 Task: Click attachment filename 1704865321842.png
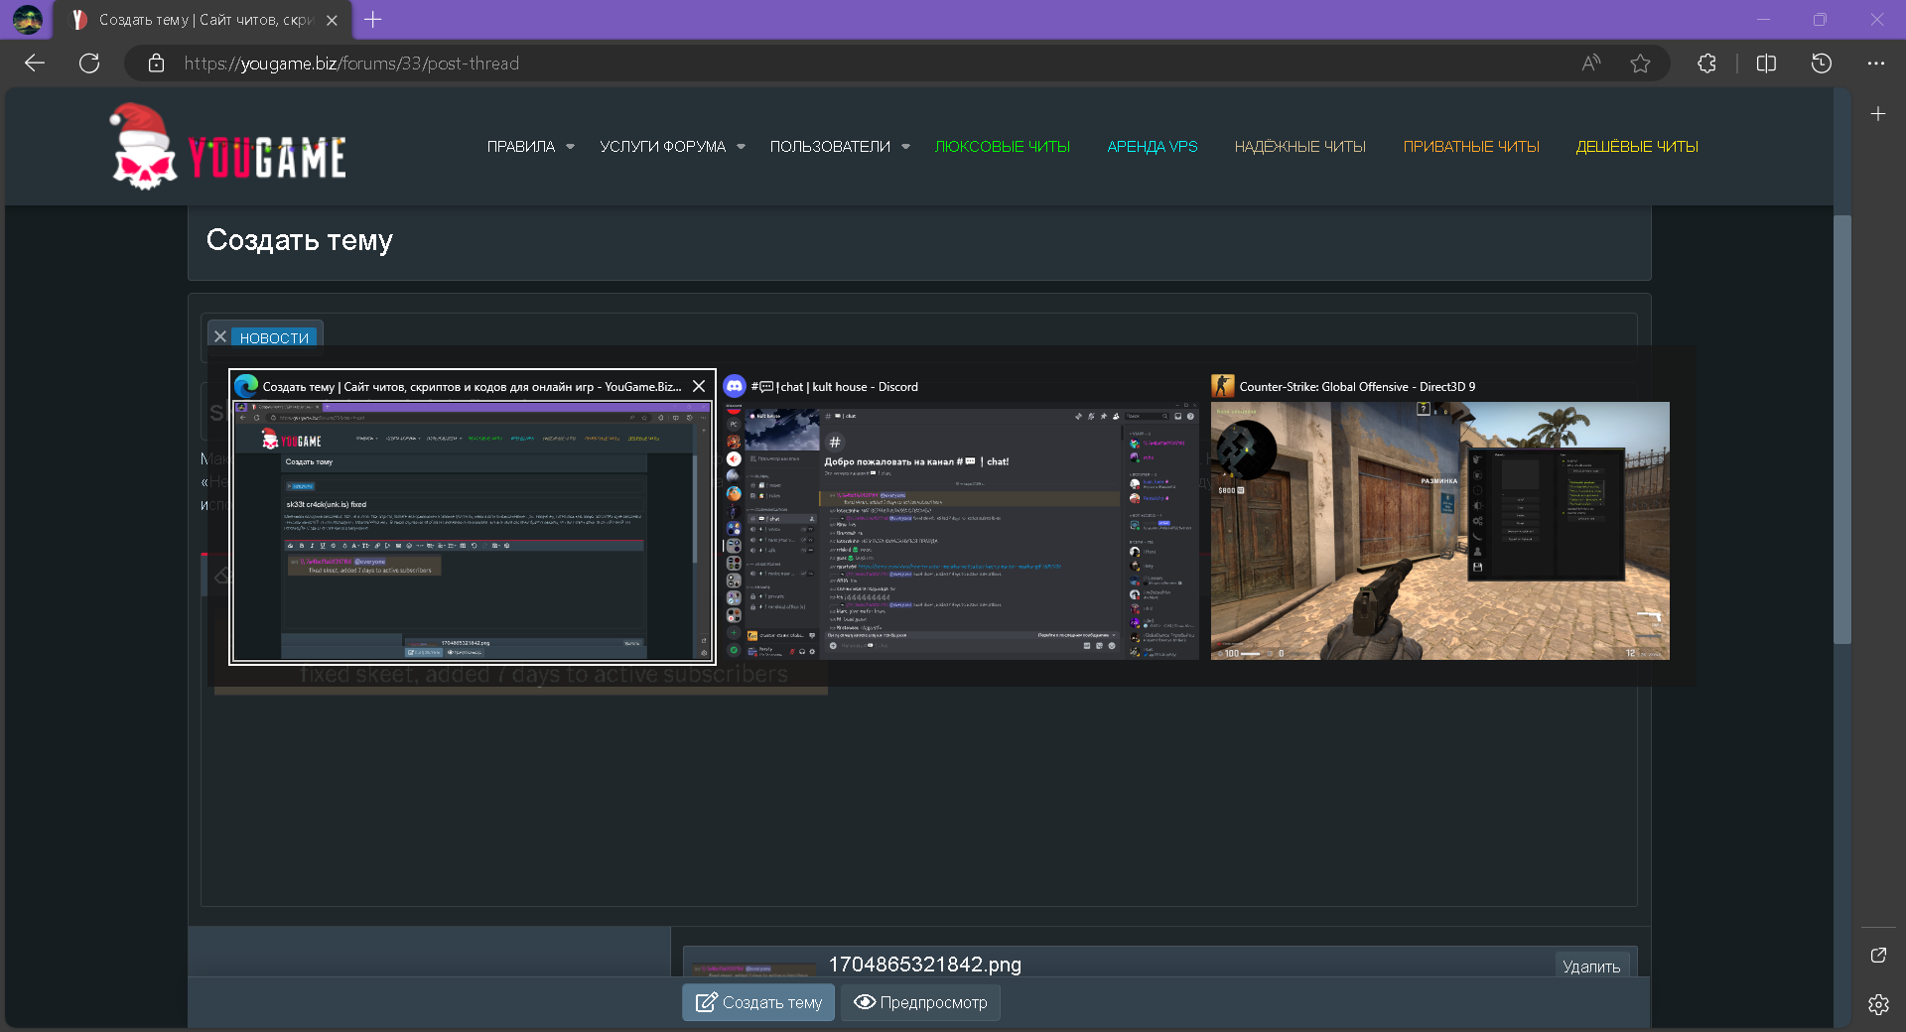(924, 965)
